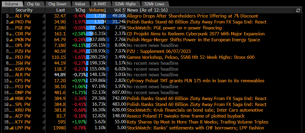Viewport: 305px width, 133px height.
Task: Open Cyfrowy Polsat TMT loan headline
Action: 195,81
